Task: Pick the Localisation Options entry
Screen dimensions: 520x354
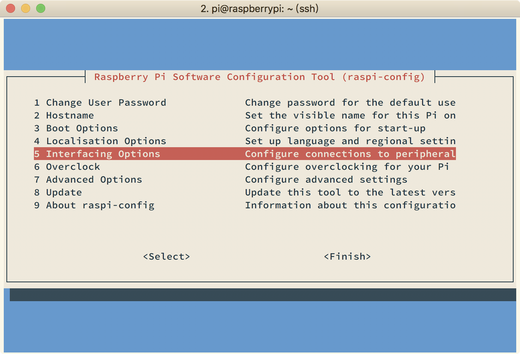Action: [x=245, y=141]
